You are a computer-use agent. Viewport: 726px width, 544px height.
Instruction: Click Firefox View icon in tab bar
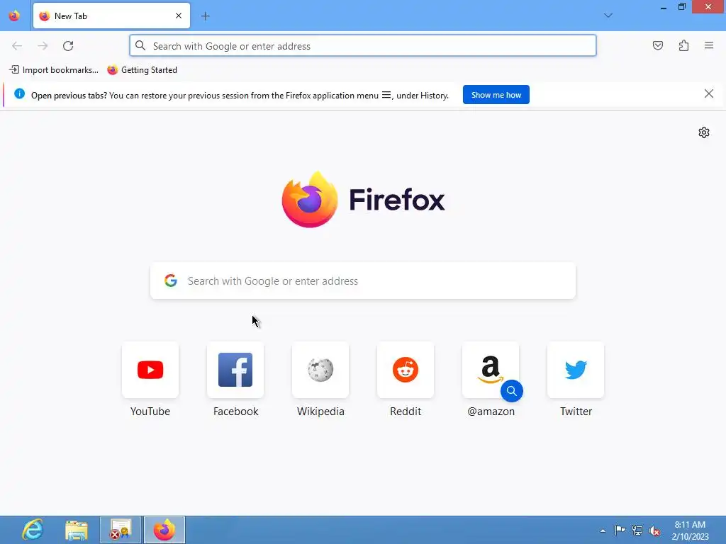14,16
